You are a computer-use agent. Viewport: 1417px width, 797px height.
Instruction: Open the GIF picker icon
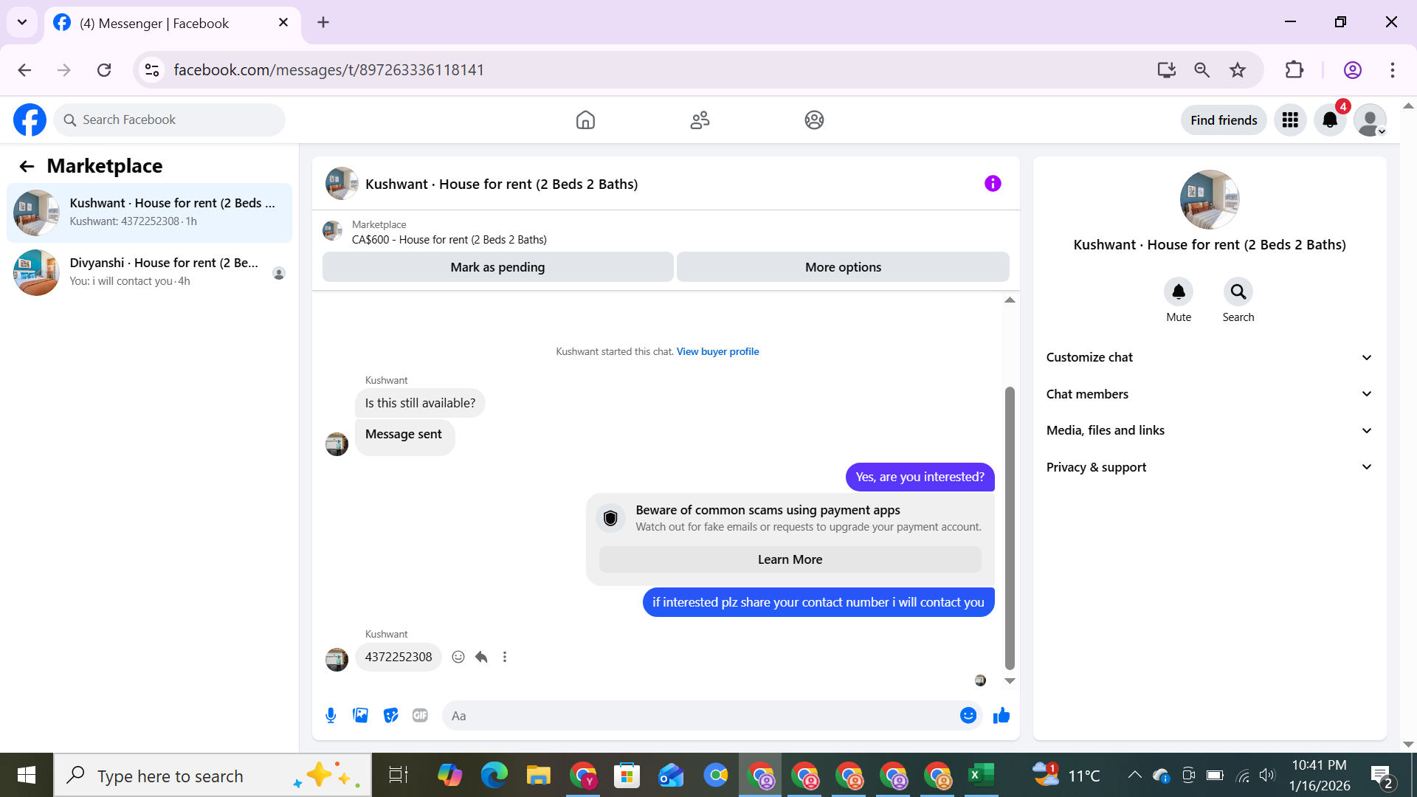tap(420, 715)
